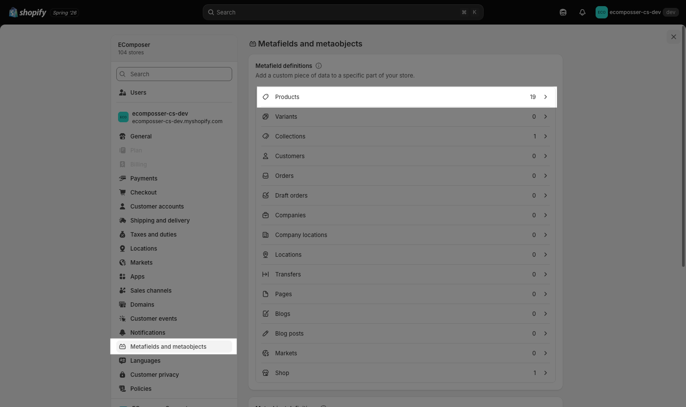Image resolution: width=686 pixels, height=407 pixels.
Task: Open Notifications settings
Action: tap(174, 333)
